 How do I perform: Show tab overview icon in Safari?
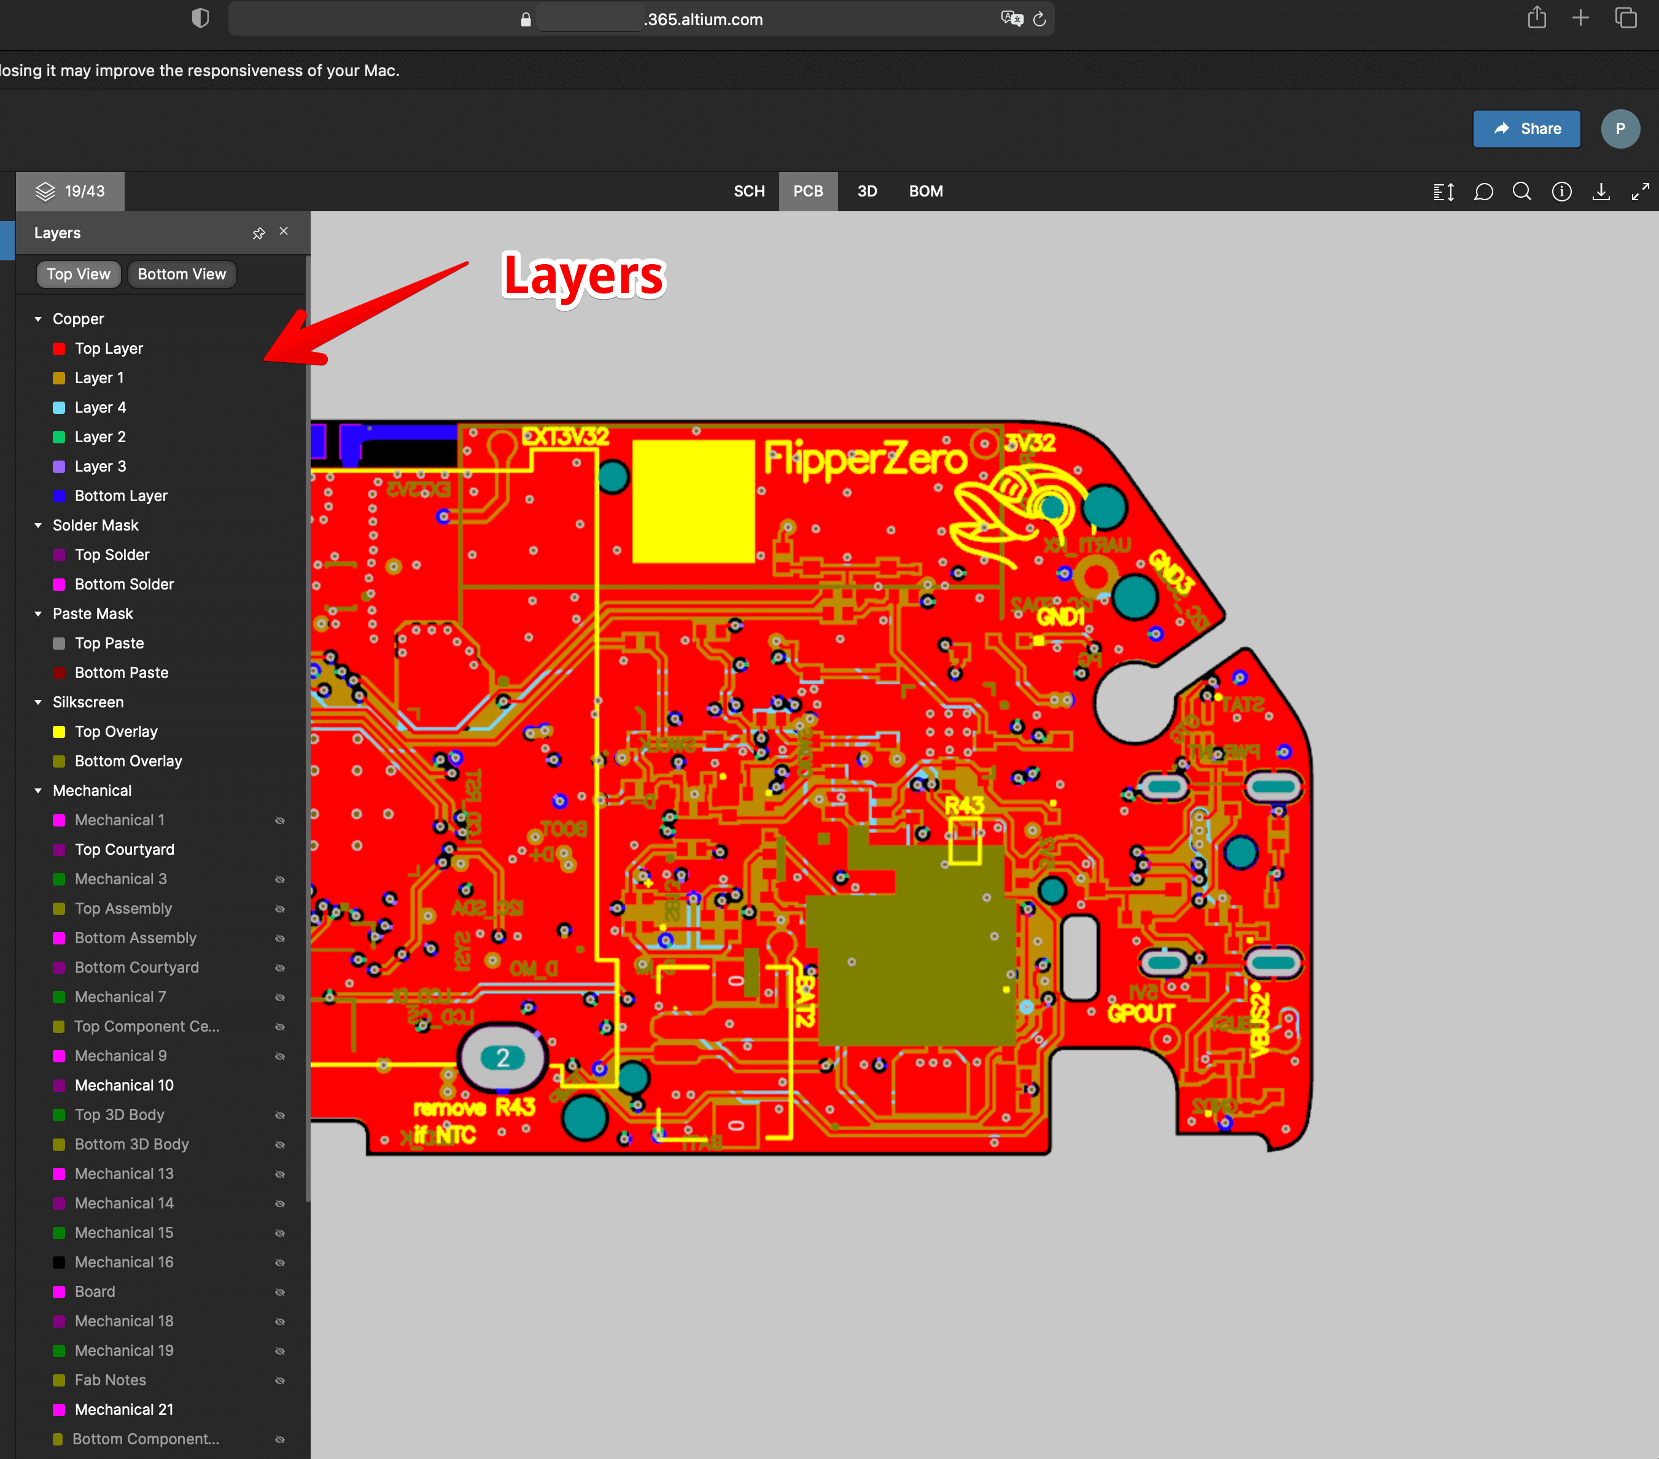(x=1626, y=18)
